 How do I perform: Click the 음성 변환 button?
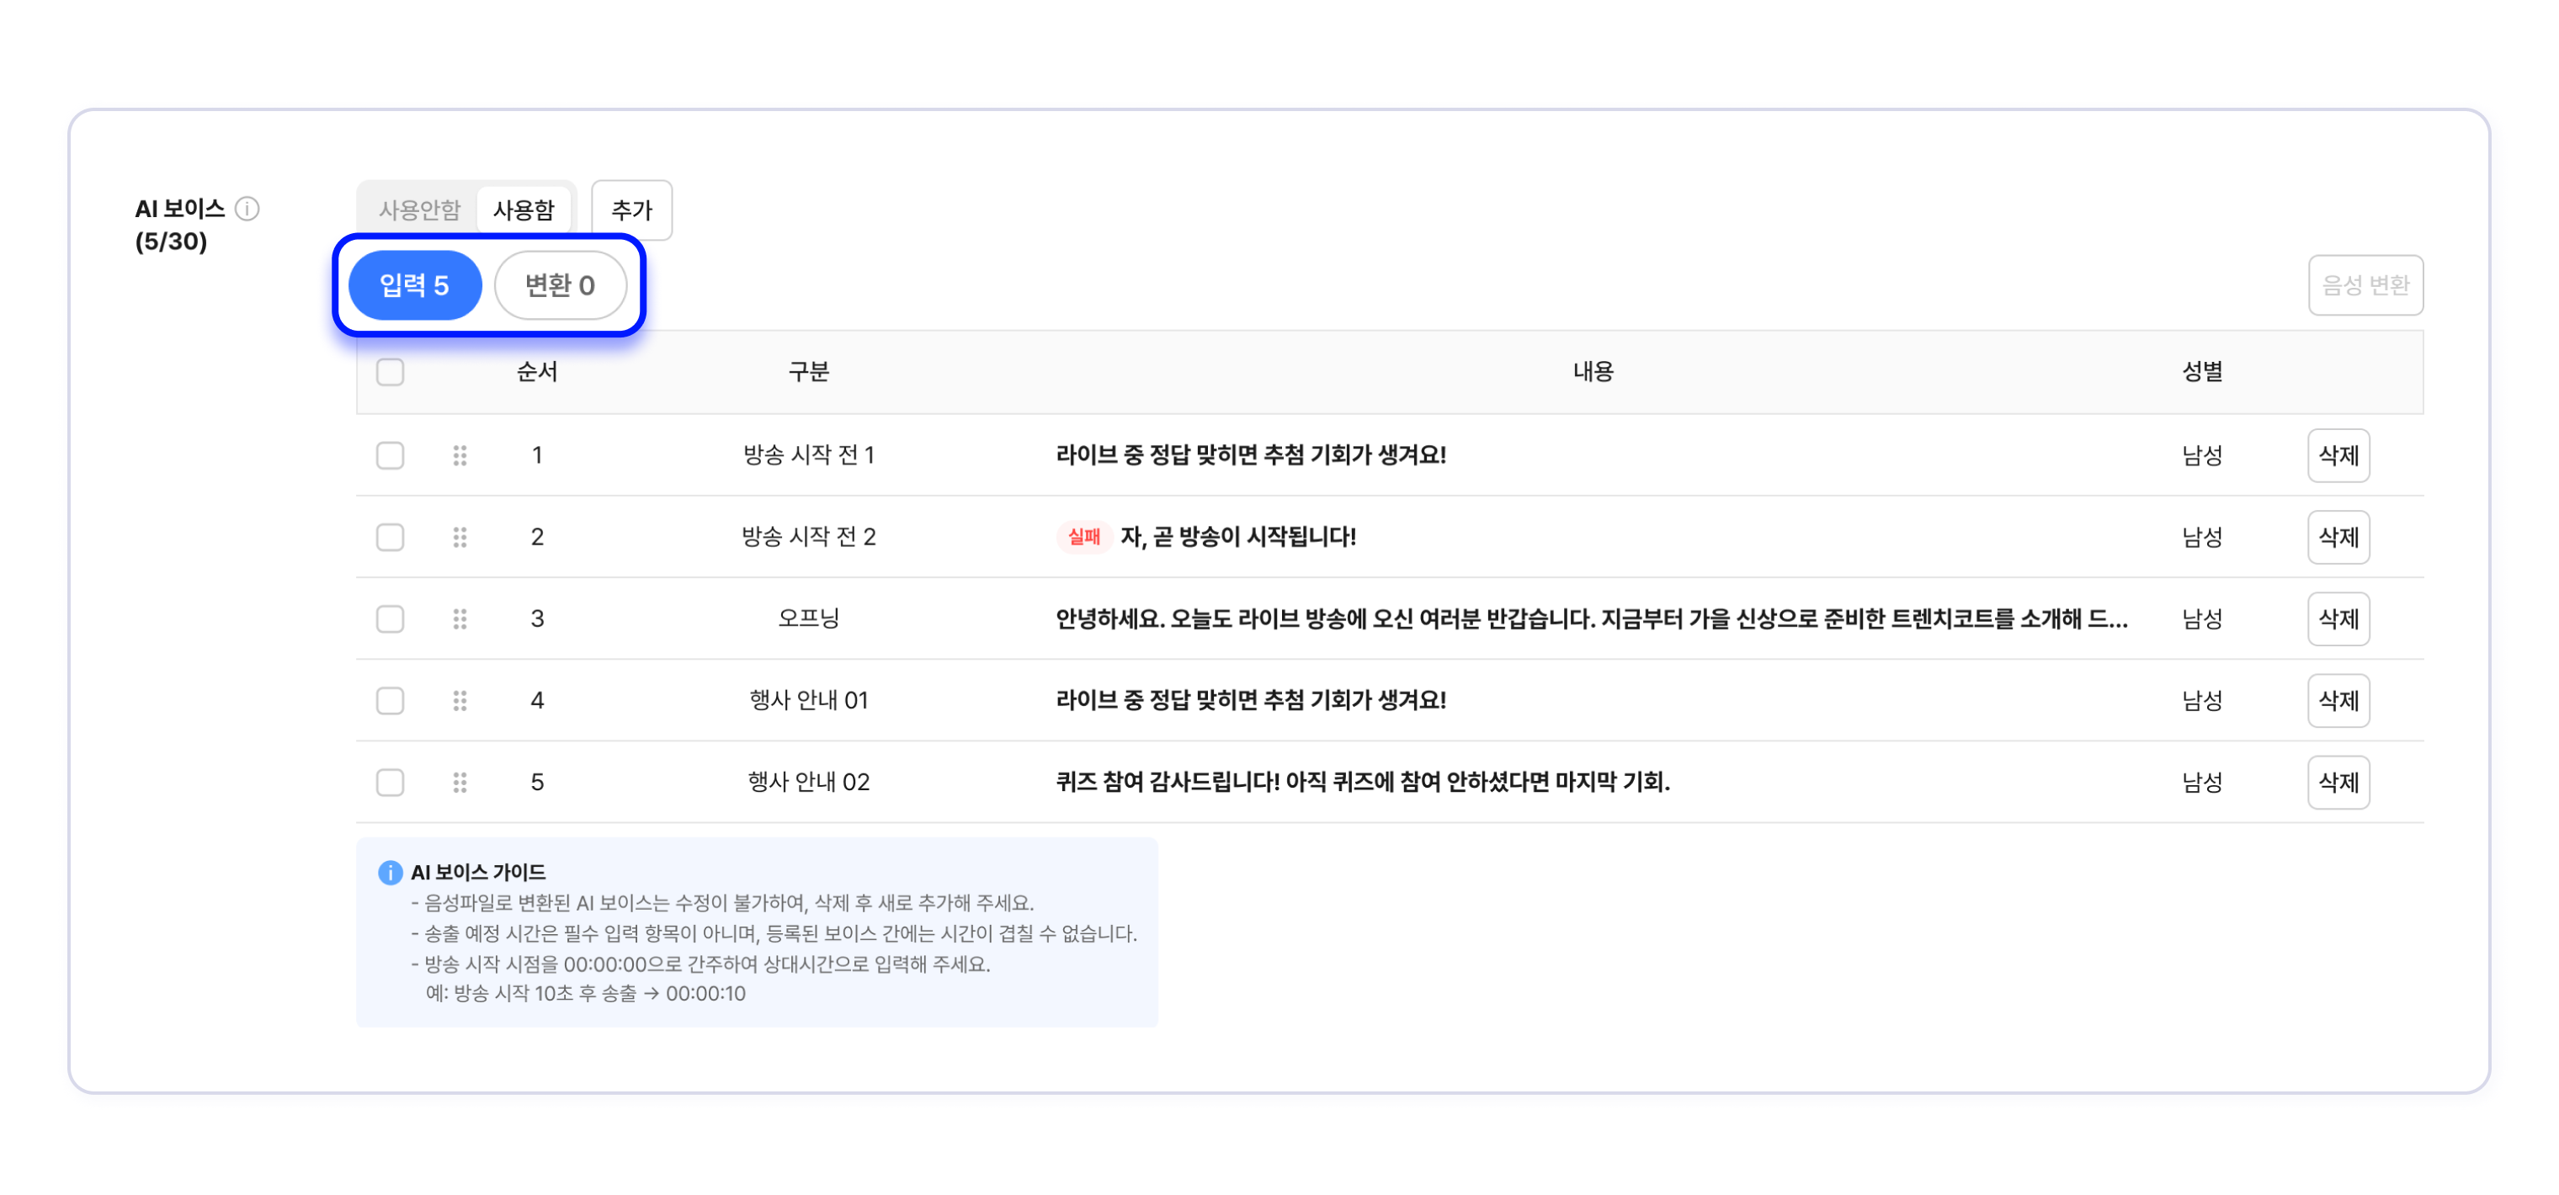tap(2365, 286)
